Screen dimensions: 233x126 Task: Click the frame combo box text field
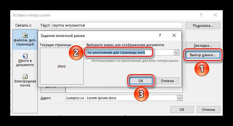130,52
